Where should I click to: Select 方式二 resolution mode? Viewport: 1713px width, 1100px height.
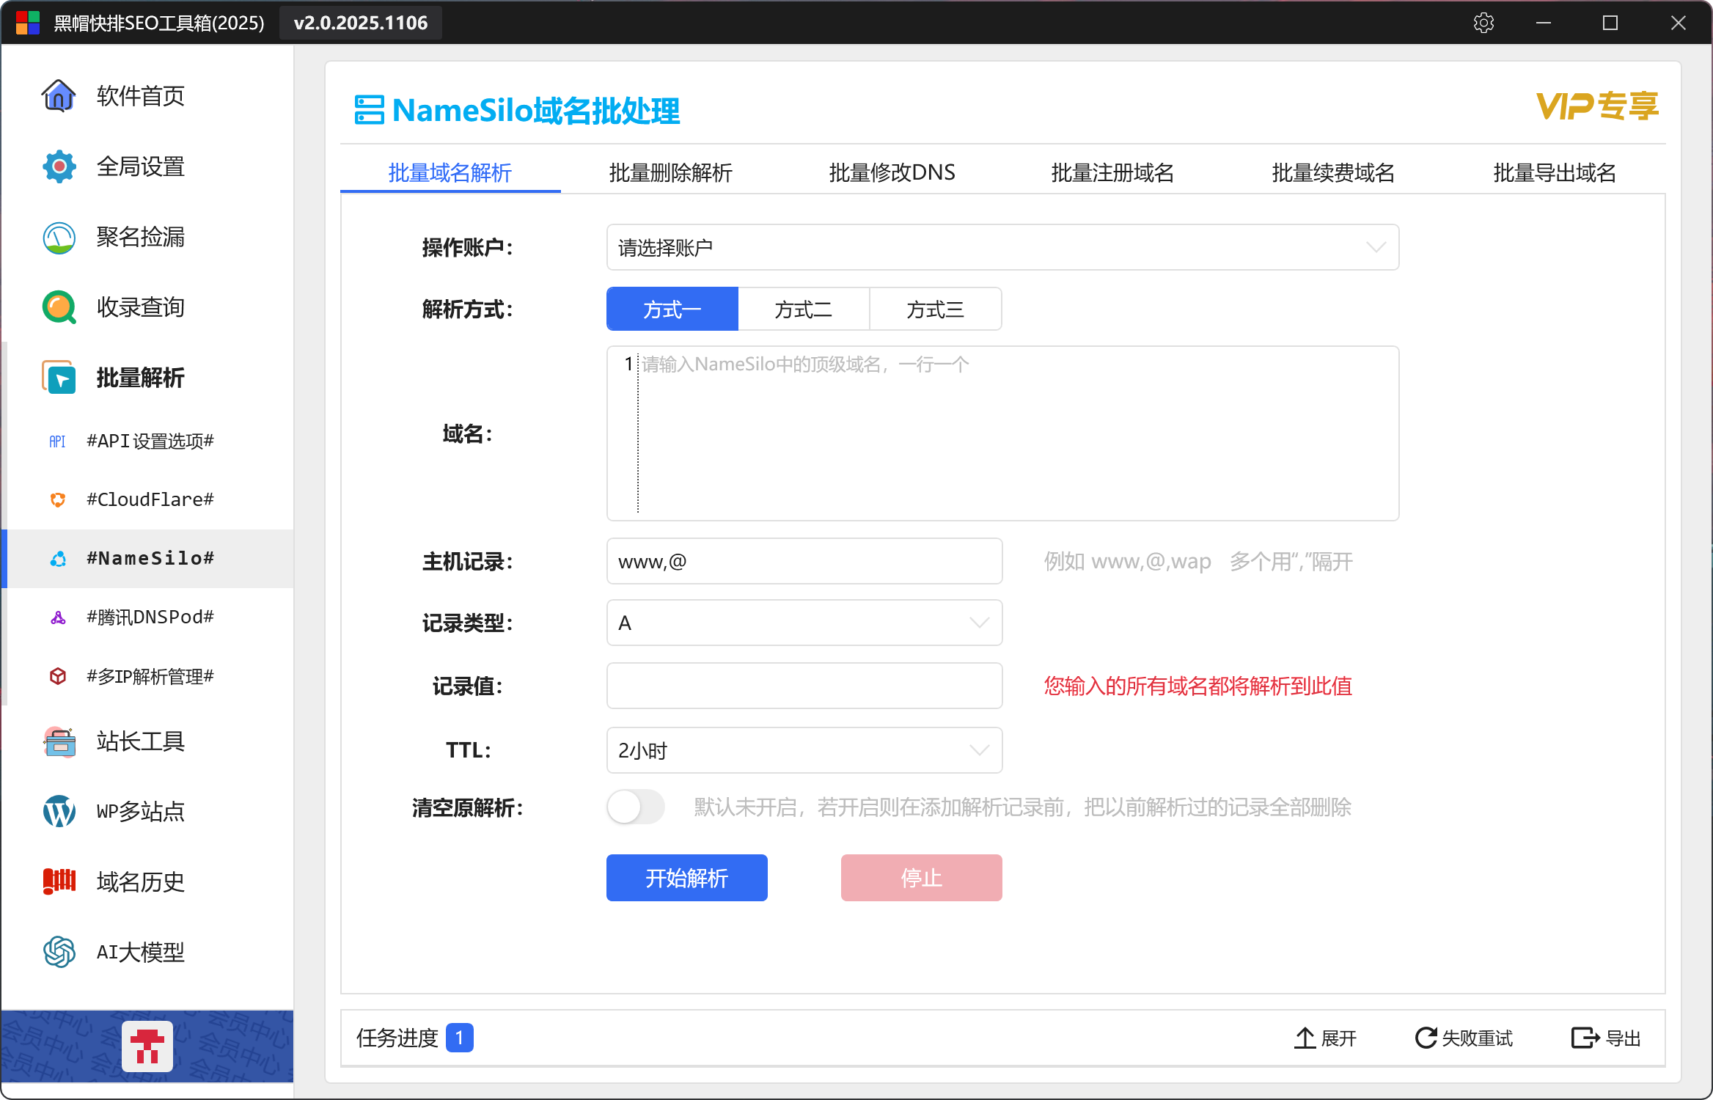coord(803,309)
